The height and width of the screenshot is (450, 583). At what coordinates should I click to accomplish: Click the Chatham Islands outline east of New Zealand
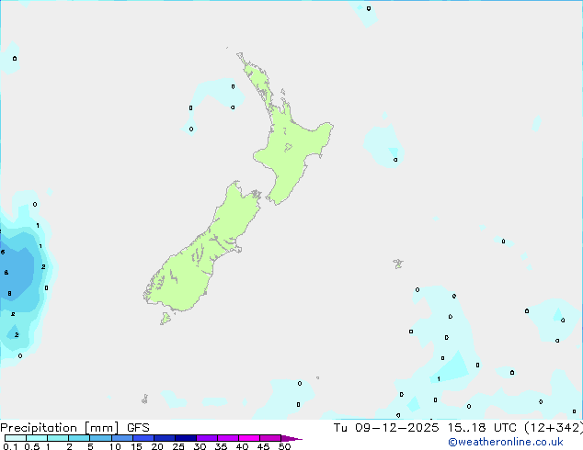tap(398, 264)
